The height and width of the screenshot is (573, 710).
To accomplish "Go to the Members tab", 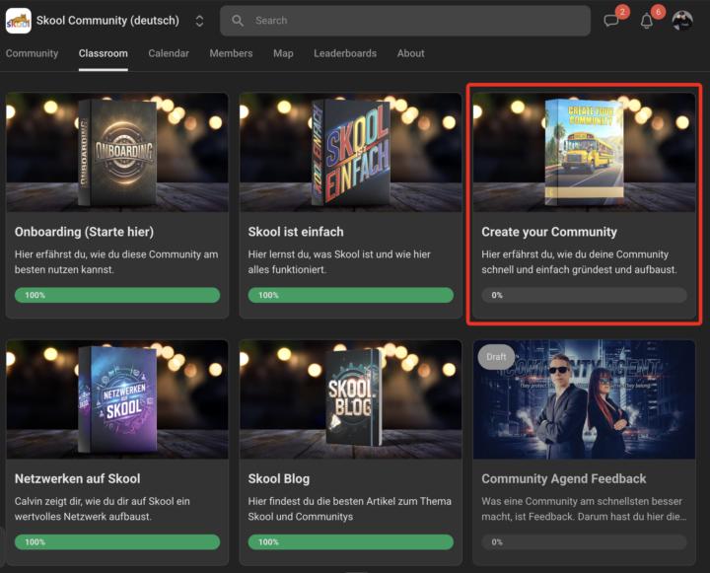I will pyautogui.click(x=231, y=53).
